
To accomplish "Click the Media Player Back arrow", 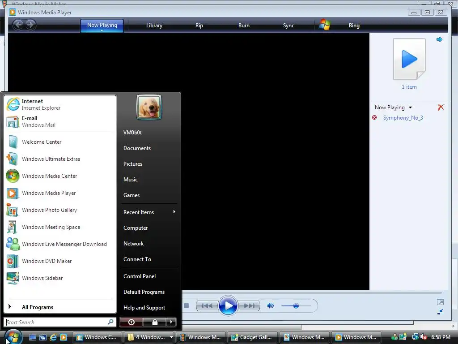I will [18, 25].
